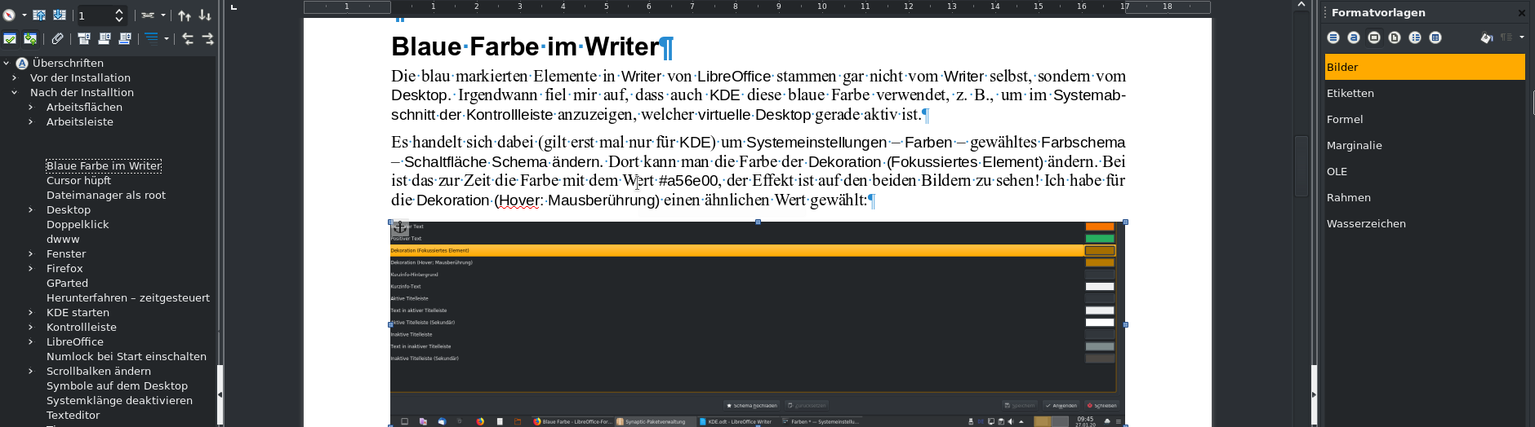Expand the Kontrollleiste heading
Screen dimensions: 1535x427
[30, 327]
